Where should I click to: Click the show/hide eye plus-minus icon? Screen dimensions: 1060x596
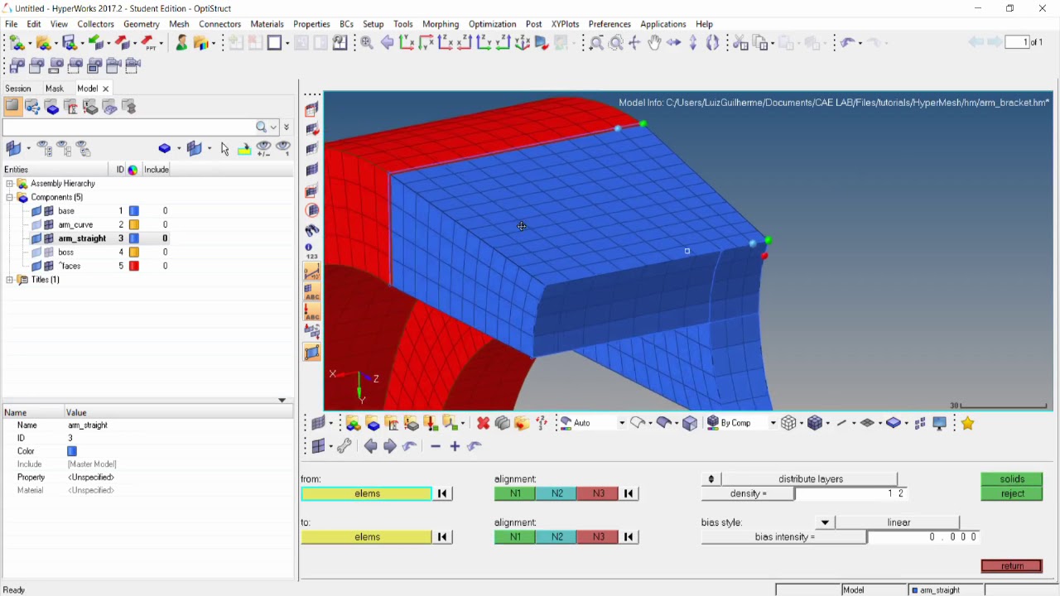tap(263, 149)
